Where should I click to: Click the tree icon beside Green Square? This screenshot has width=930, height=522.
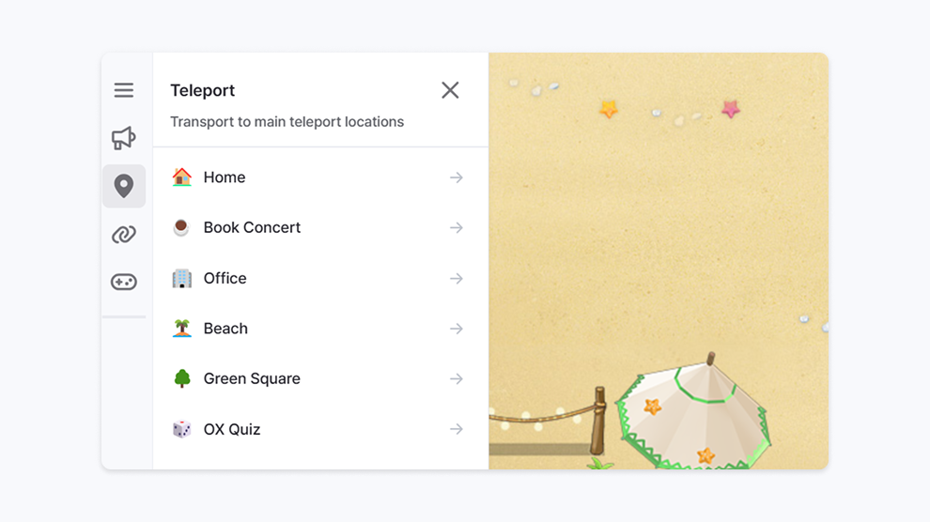[182, 378]
